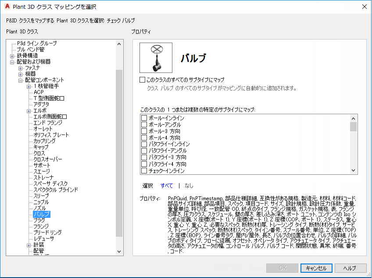Select オリフィス プレート in the tree
The width and height of the screenshot is (372, 278).
51,135
